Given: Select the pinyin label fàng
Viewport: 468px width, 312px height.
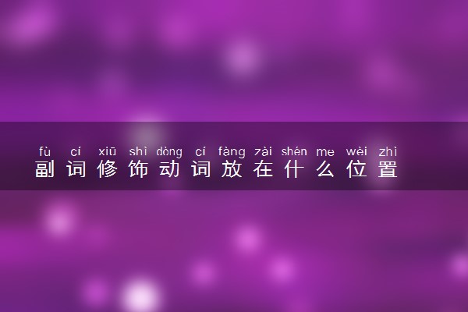Looking at the screenshot, I should coord(232,152).
